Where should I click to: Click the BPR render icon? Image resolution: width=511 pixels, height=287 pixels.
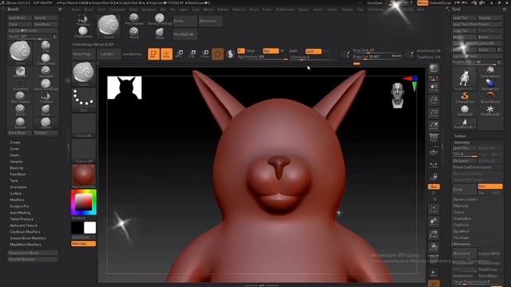(434, 69)
